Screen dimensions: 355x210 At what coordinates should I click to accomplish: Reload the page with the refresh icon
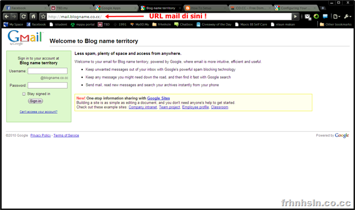[x=23, y=16]
